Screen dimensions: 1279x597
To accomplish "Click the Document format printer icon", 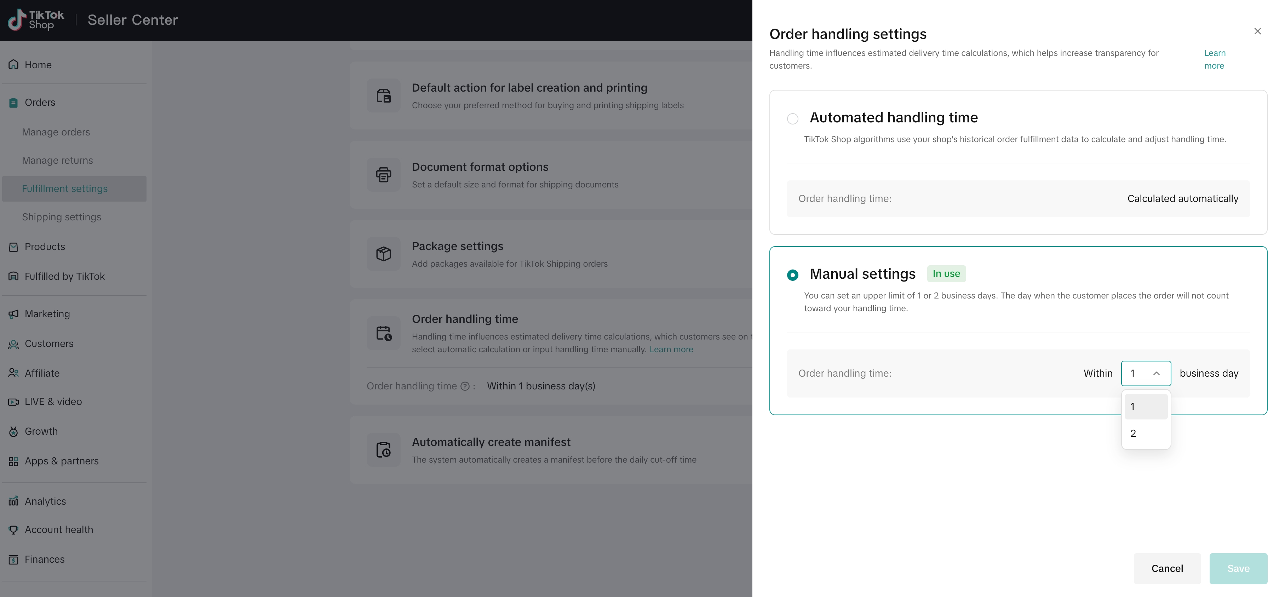I will [x=383, y=175].
